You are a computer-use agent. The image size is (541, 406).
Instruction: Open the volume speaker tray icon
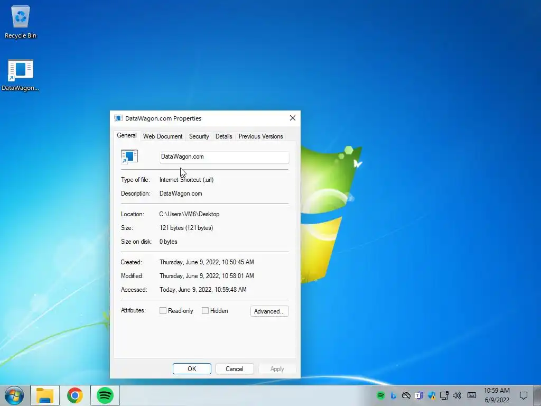click(457, 395)
